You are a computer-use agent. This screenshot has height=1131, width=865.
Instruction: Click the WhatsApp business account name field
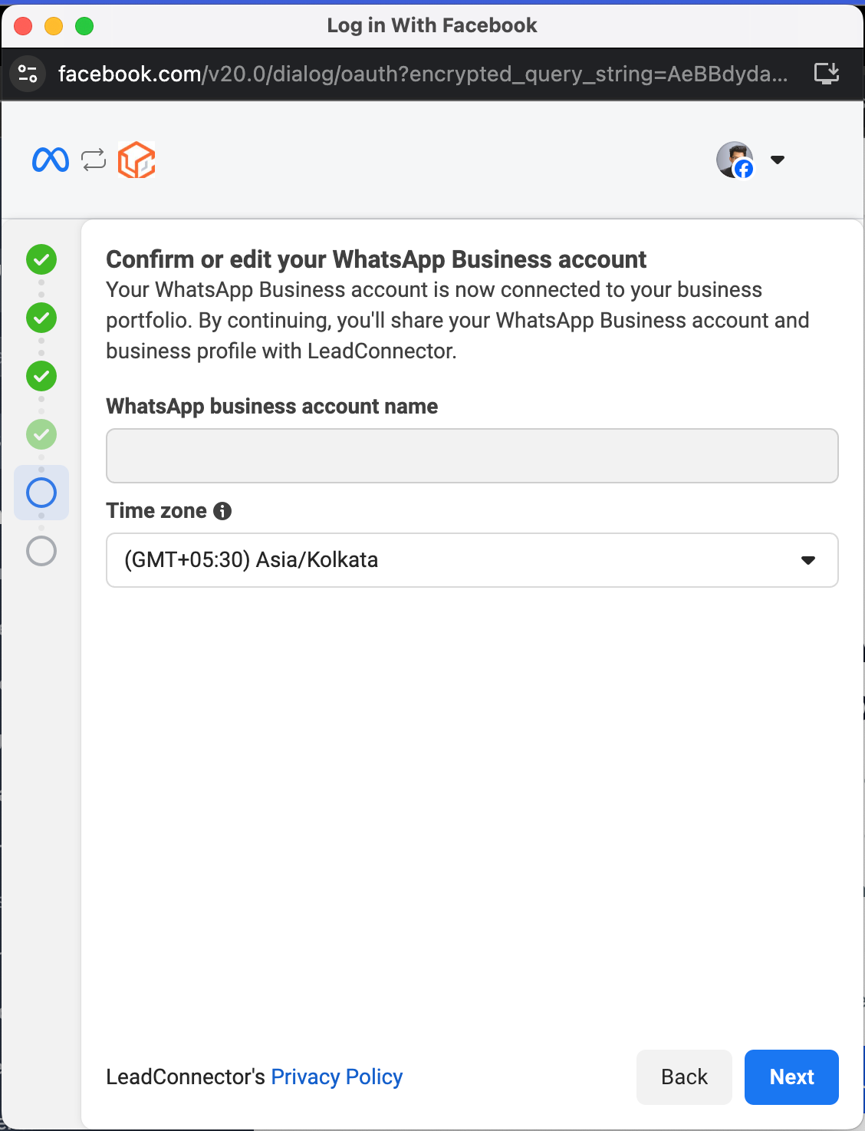[x=472, y=456]
